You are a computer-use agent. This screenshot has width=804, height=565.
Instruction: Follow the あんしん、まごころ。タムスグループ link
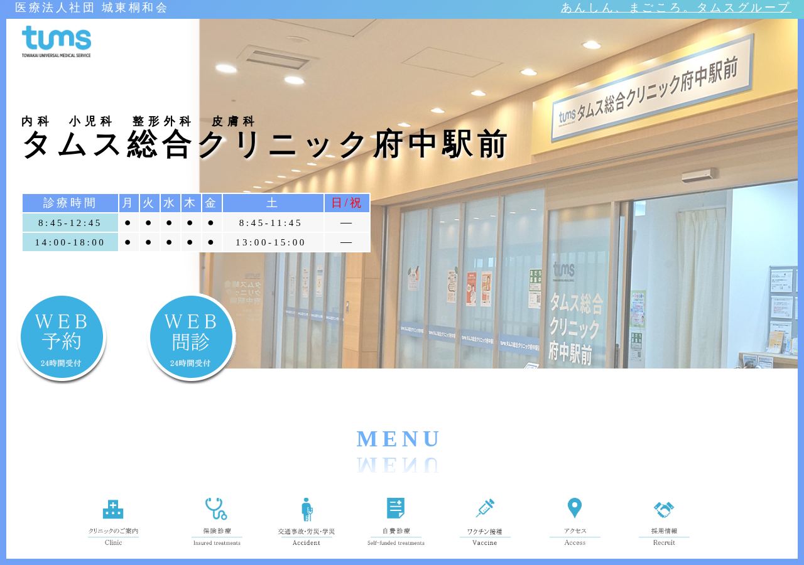coord(675,8)
